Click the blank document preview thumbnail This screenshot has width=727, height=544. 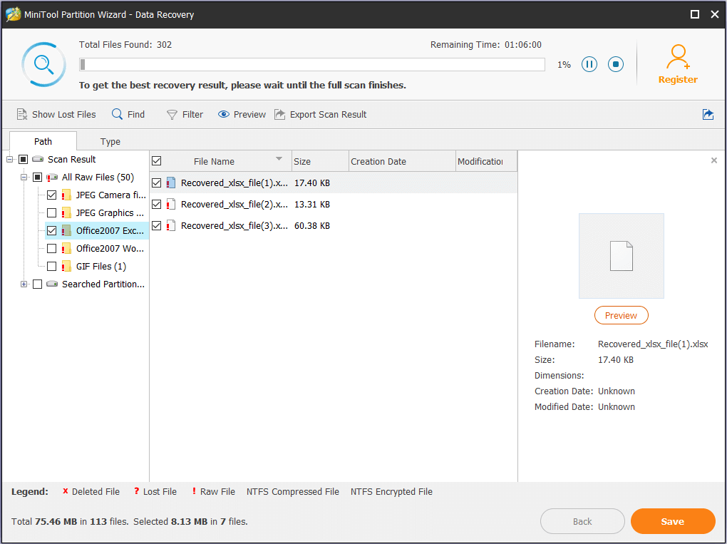(622, 256)
